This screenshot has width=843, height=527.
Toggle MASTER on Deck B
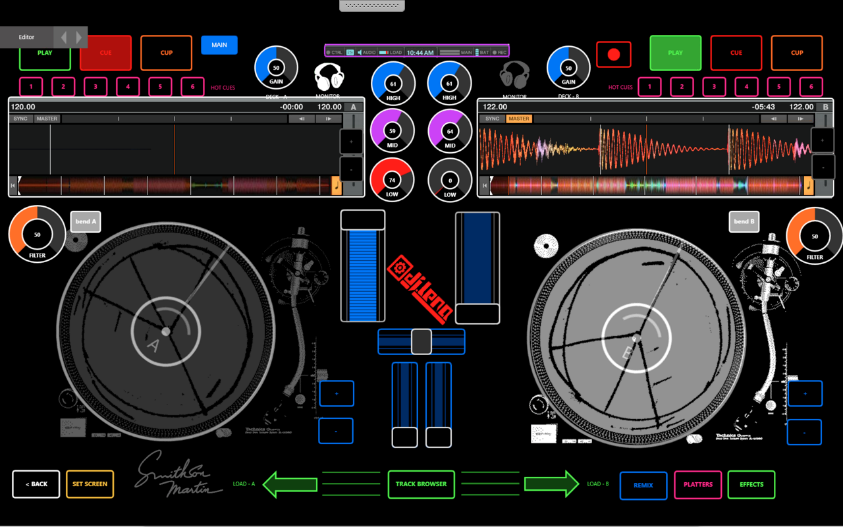518,119
